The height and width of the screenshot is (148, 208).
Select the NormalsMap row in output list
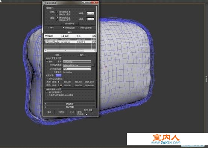coord(70,42)
